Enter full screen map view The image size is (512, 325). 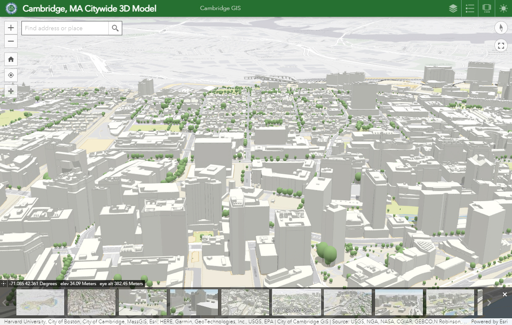(501, 46)
